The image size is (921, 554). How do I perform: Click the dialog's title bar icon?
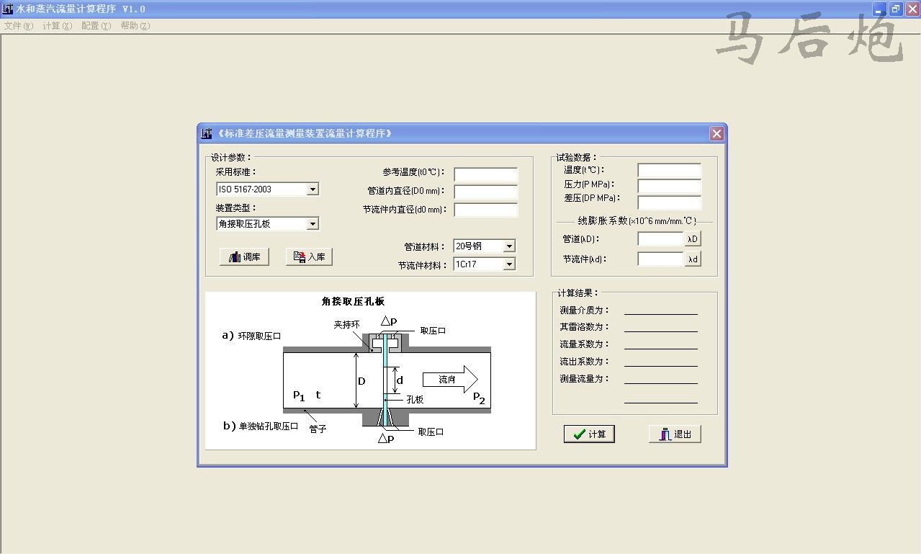coord(207,133)
